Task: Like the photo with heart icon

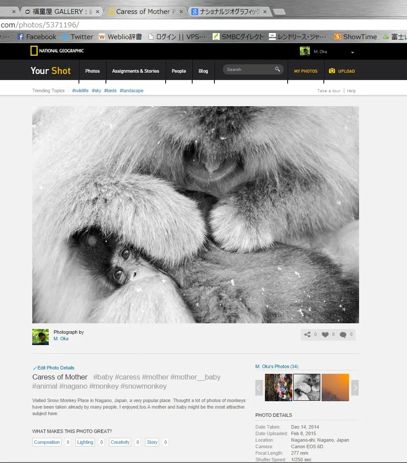Action: 325,335
